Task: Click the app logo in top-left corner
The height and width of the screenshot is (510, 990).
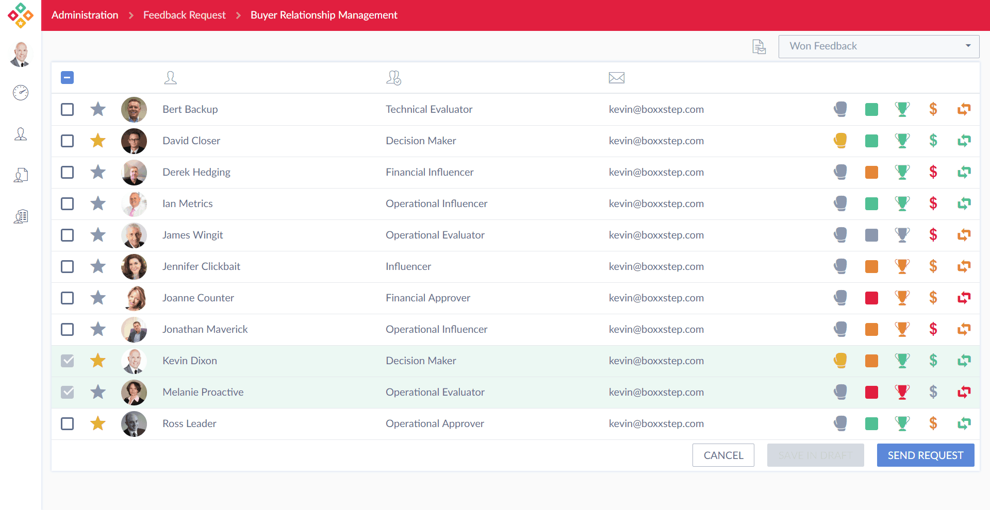Action: [x=21, y=15]
